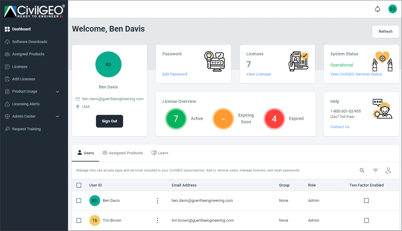The image size is (402, 231).
Task: Open the notifications bell
Action: pyautogui.click(x=378, y=9)
